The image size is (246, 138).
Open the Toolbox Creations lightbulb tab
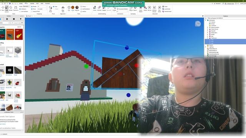(x=20, y=19)
